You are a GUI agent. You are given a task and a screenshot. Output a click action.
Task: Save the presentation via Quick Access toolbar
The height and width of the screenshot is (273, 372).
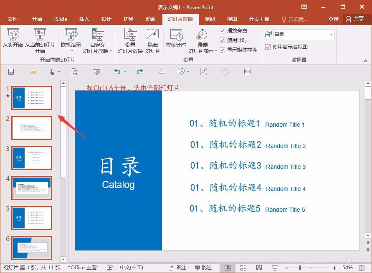11,72
